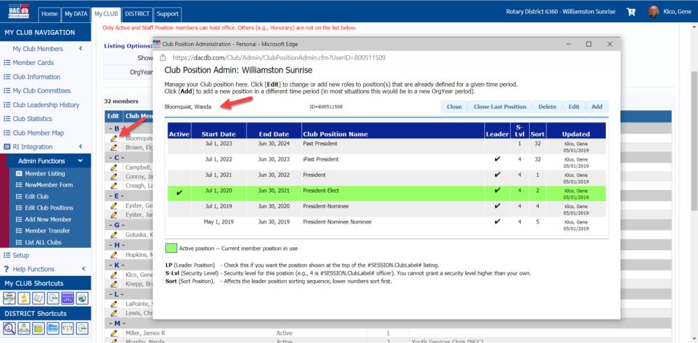Open Club Leadership History
The height and width of the screenshot is (343, 698).
(45, 105)
